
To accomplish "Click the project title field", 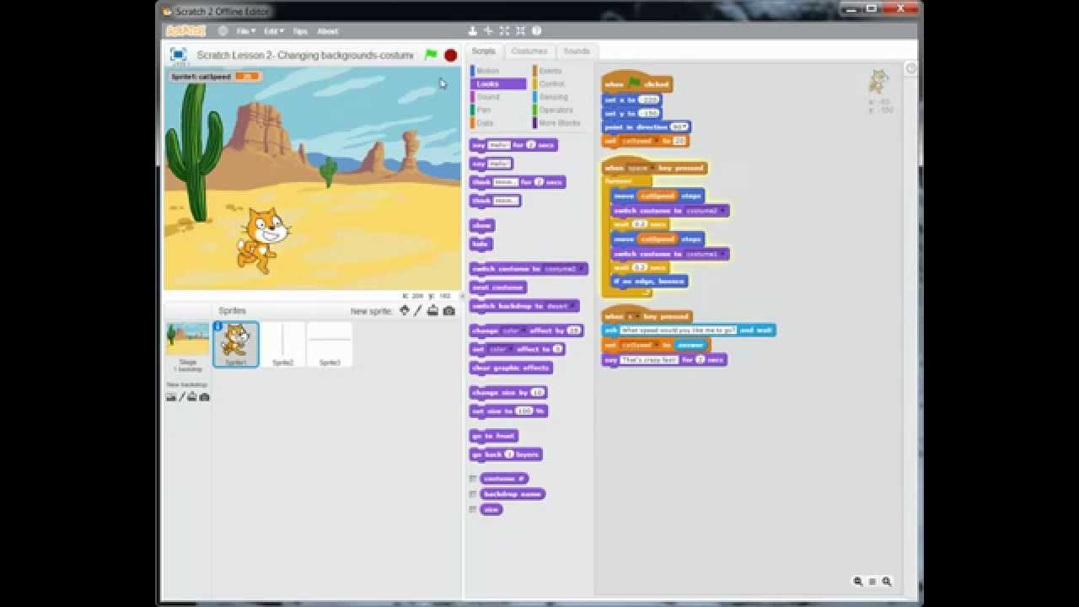I will (x=305, y=55).
